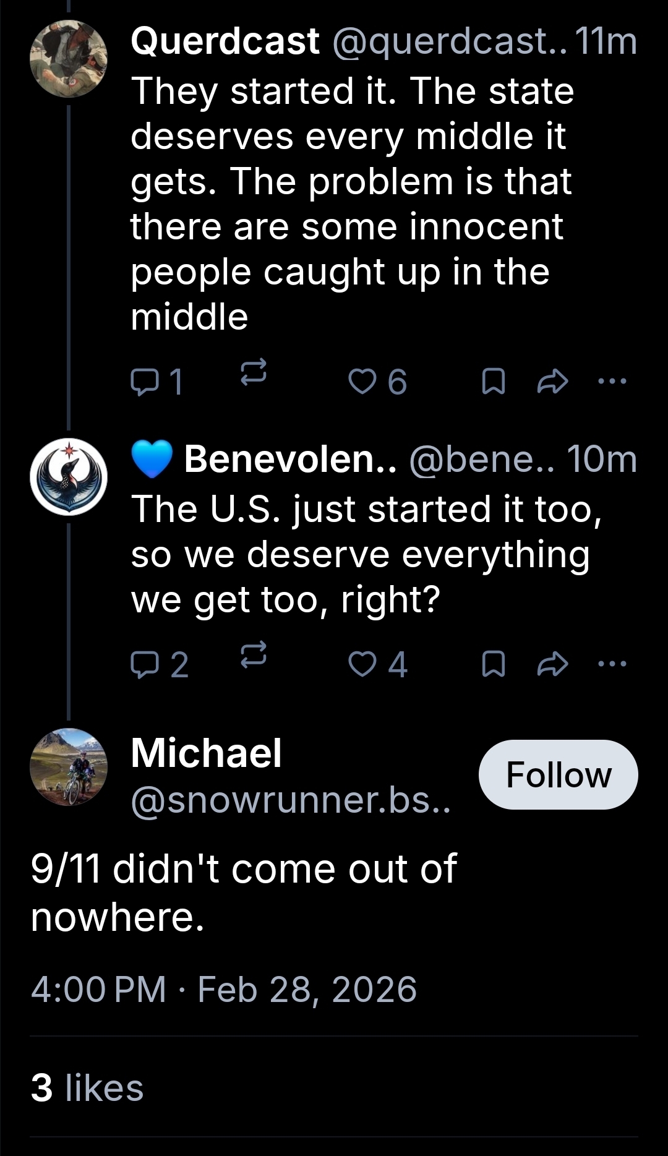Like Querdcast's post with 6 likes
Viewport: 668px width, 1156px height.
click(362, 381)
